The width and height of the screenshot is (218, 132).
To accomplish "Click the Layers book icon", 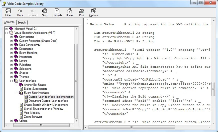I will (16, 61).
